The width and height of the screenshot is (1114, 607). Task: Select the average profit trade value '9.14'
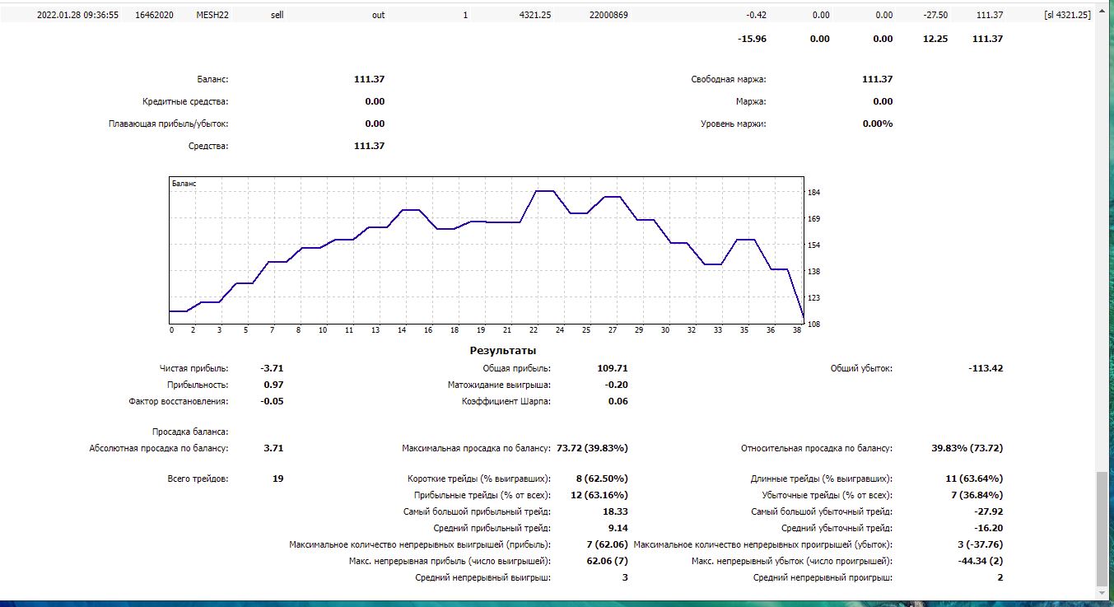pyautogui.click(x=618, y=528)
